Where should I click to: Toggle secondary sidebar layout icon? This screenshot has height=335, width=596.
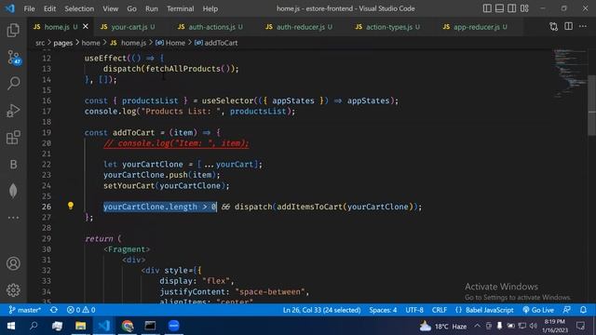pyautogui.click(x=511, y=8)
